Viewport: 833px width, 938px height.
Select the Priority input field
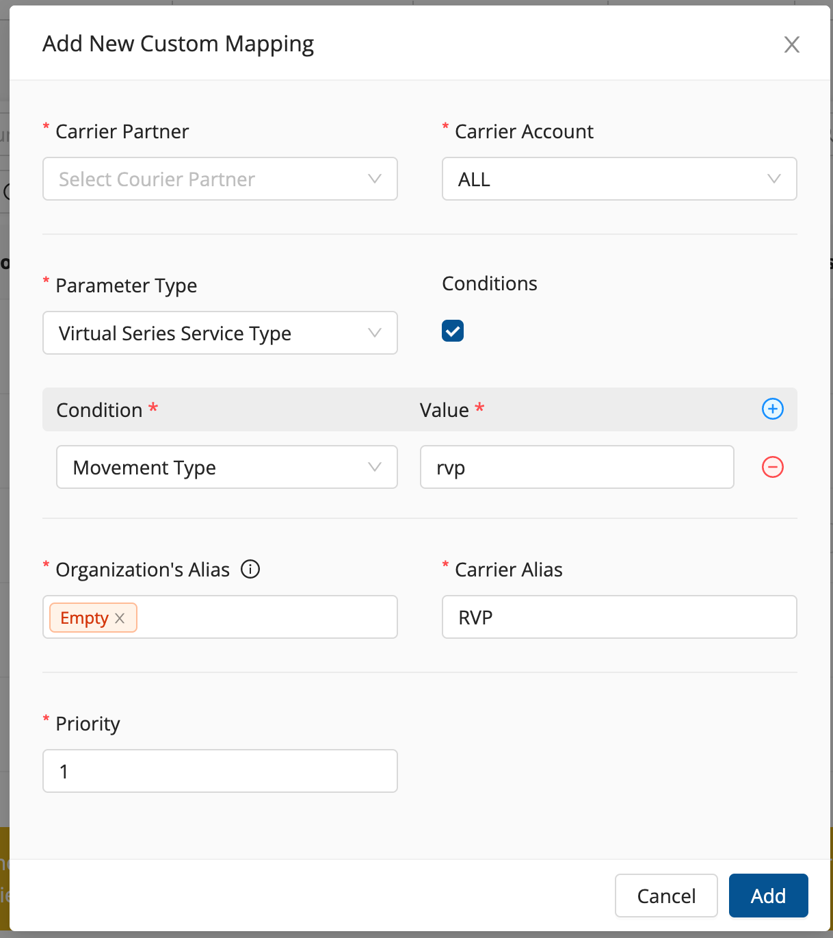point(220,771)
